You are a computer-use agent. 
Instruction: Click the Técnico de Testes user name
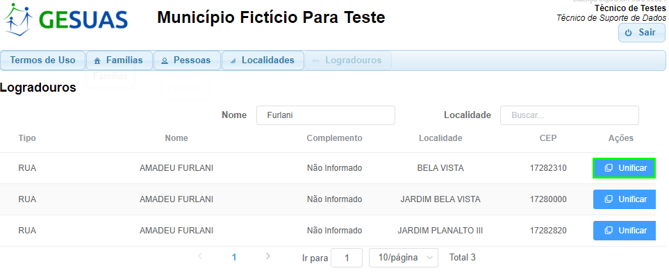(630, 8)
